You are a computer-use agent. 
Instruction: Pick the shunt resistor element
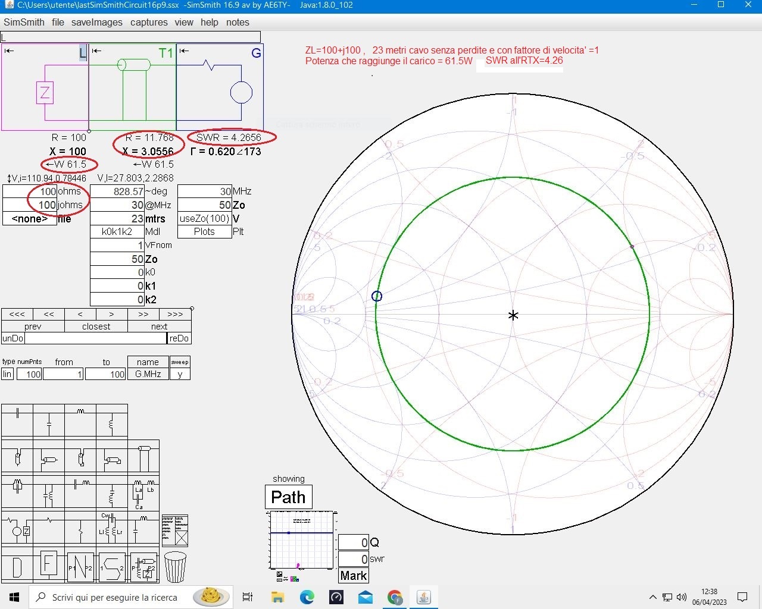point(80,528)
